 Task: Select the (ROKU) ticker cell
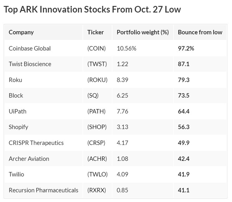pos(97,80)
